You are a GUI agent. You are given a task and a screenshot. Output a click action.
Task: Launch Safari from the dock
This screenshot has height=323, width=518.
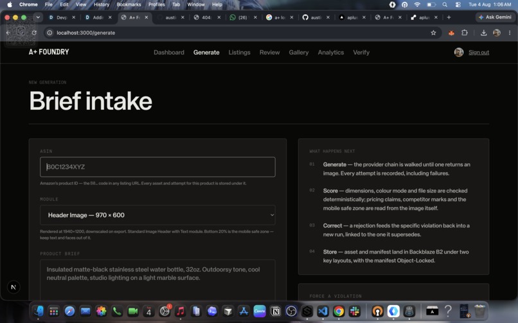click(x=69, y=311)
